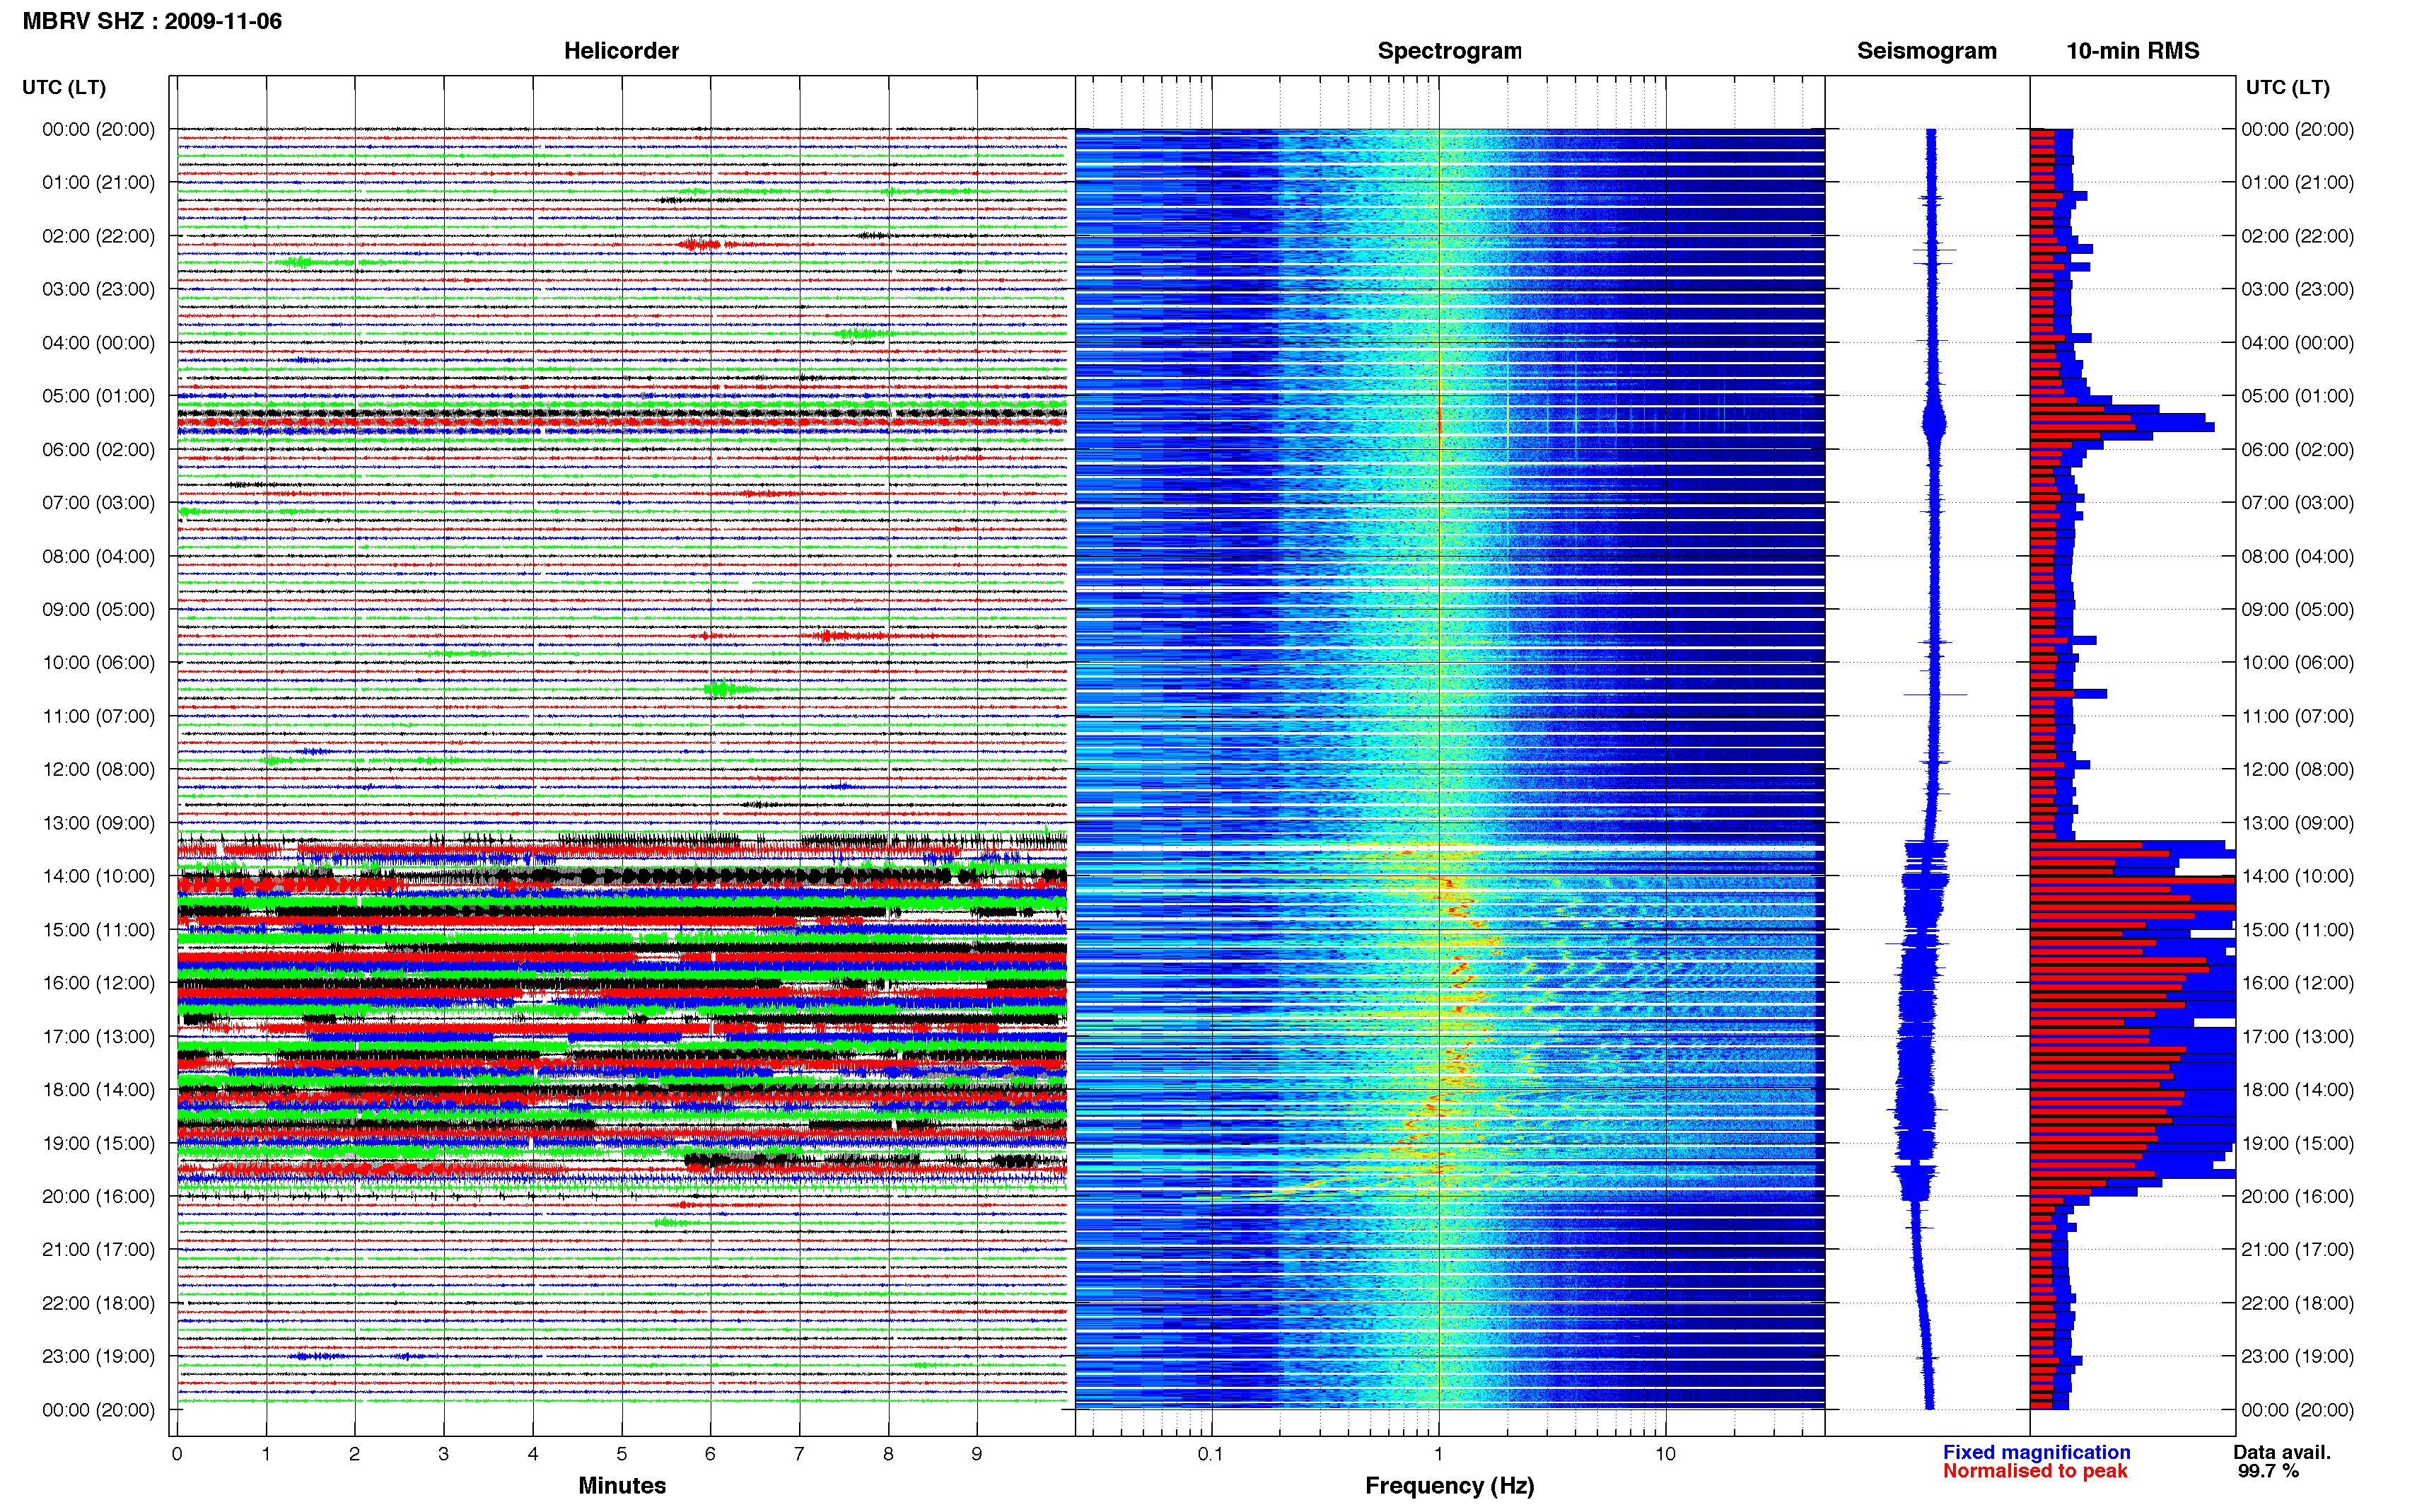This screenshot has width=2417, height=1512.
Task: Click '15:00 (11:00)' on the RMS panel time axis
Action: point(2297,930)
